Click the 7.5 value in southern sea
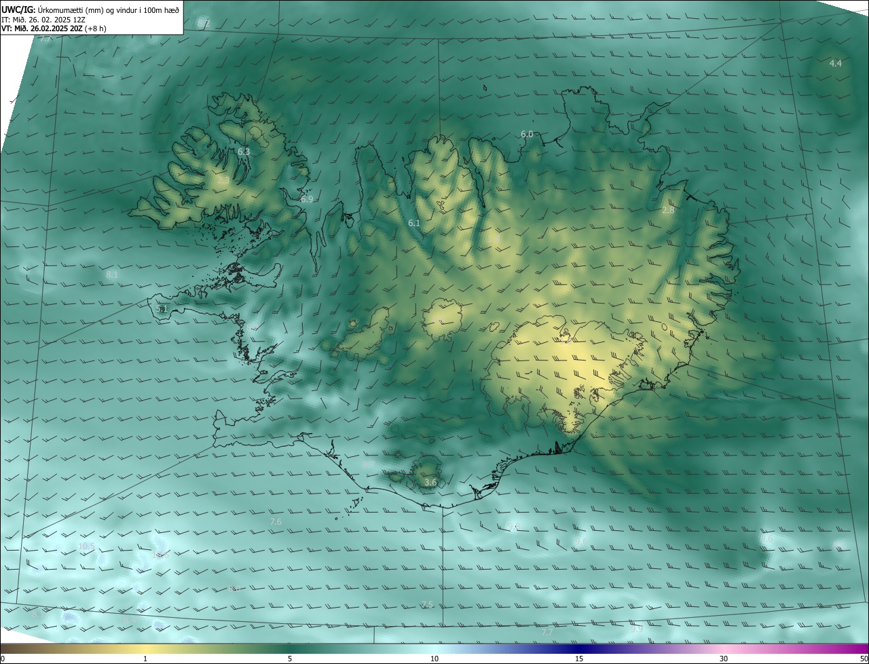Screen dimensions: 869x664 click(427, 604)
